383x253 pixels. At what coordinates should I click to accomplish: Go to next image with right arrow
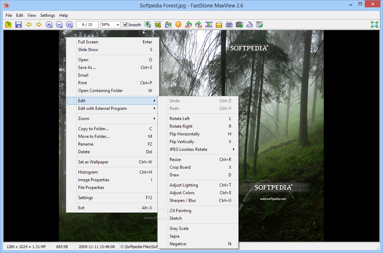39,24
